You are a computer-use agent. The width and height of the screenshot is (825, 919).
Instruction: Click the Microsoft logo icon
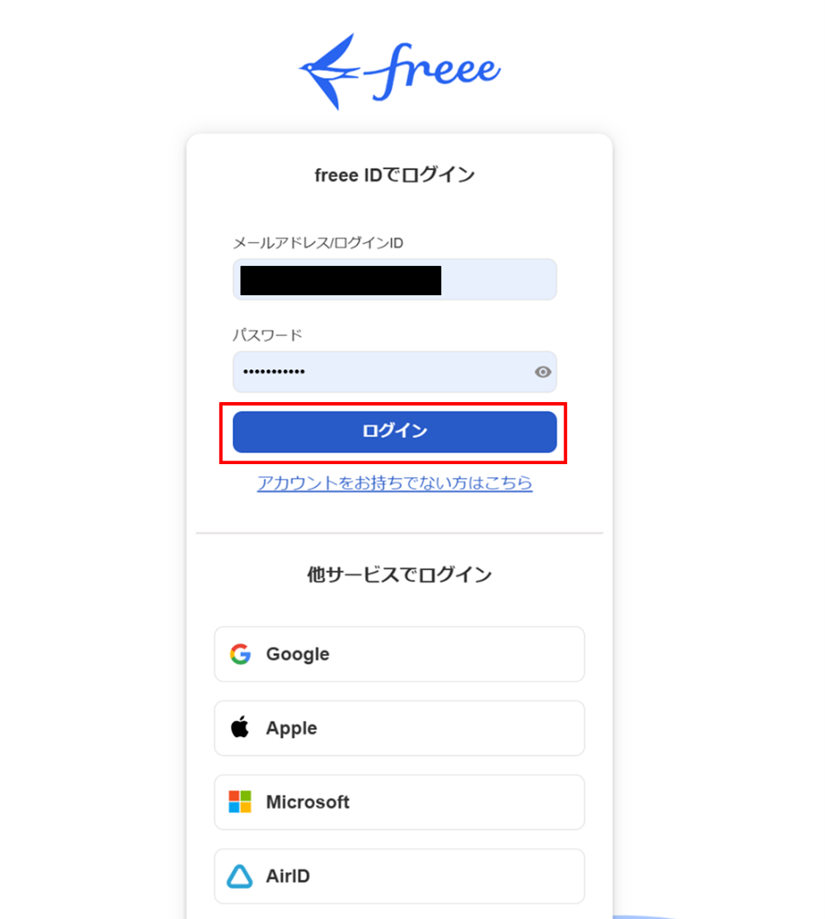[x=240, y=802]
